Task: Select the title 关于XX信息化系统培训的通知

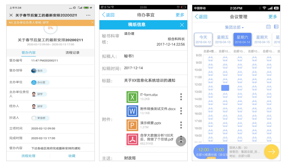Action: [x=150, y=80]
